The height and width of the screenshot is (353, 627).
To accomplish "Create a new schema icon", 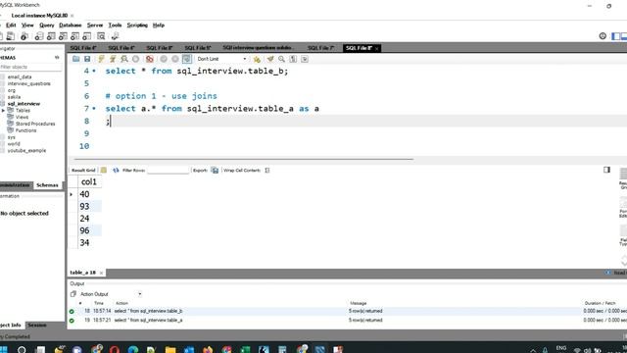I will 39,36.
